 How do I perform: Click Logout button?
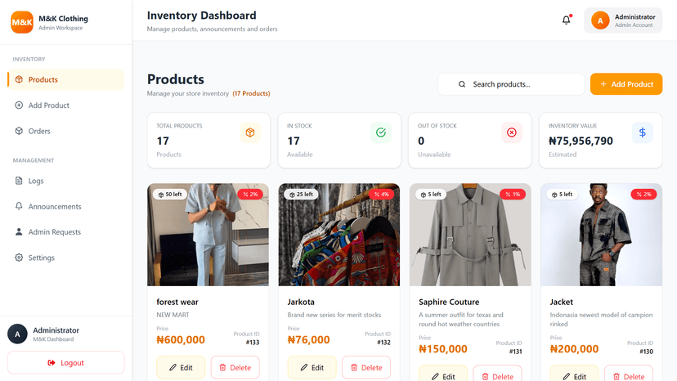[x=65, y=363]
